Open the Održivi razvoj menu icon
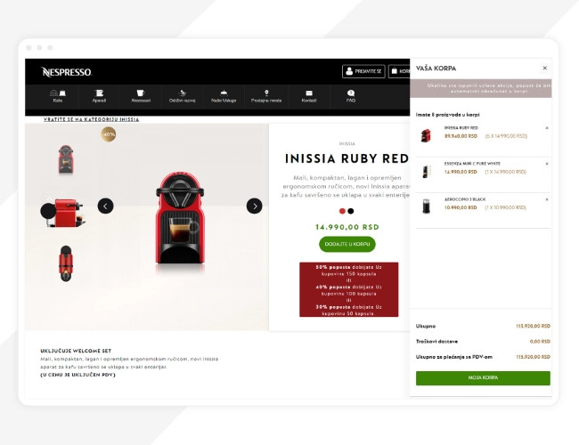This screenshot has height=445, width=579. point(182,93)
